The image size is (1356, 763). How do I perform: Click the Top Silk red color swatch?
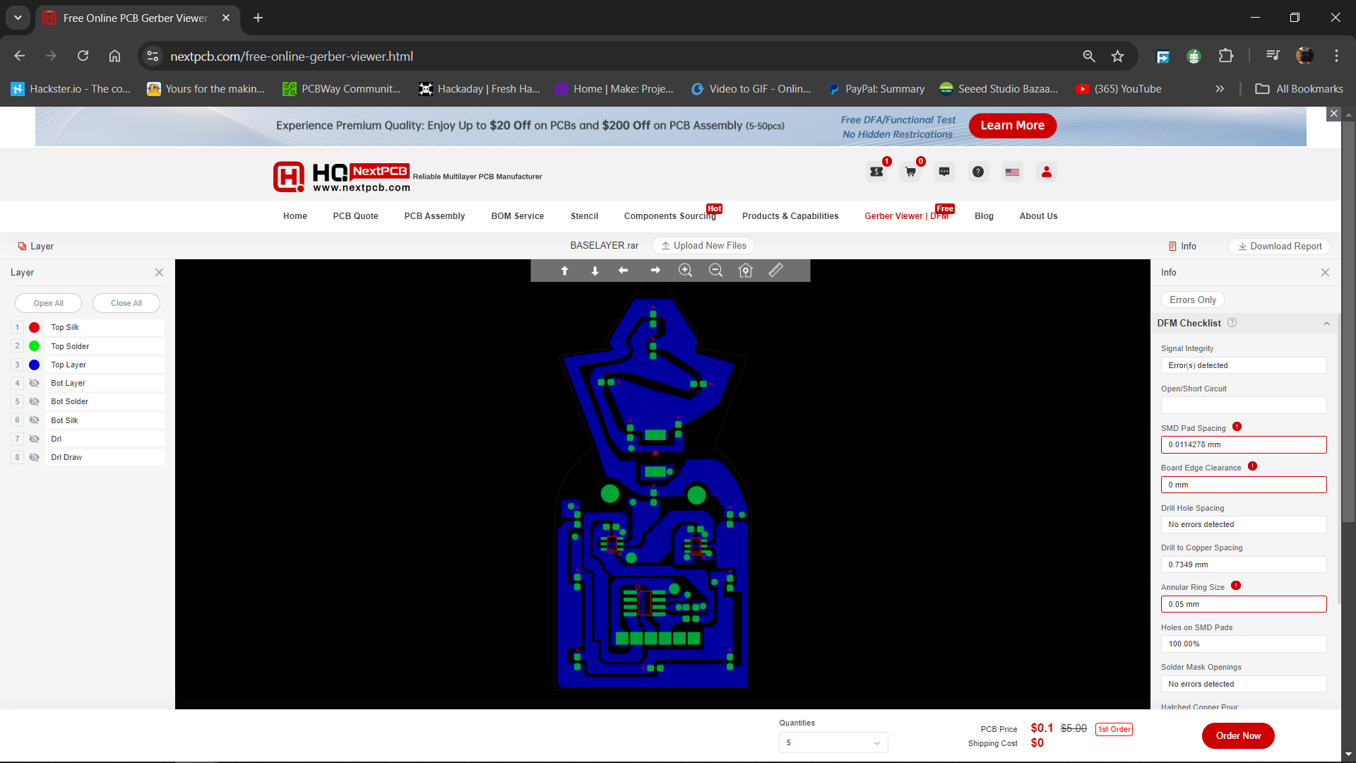pos(34,328)
